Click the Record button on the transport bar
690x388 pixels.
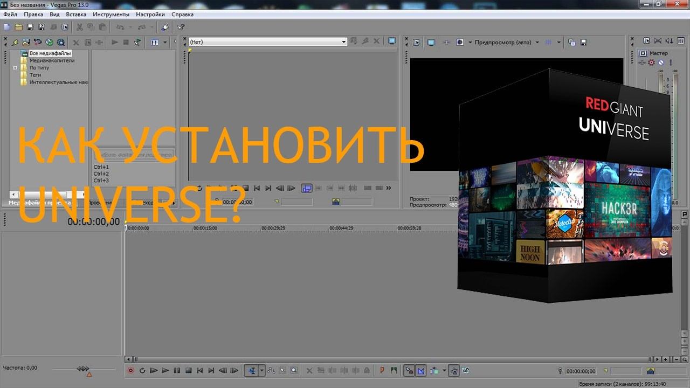coord(130,370)
